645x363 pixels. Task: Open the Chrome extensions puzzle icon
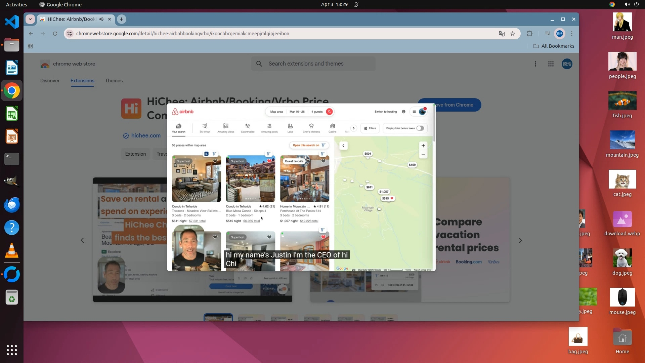click(530, 34)
